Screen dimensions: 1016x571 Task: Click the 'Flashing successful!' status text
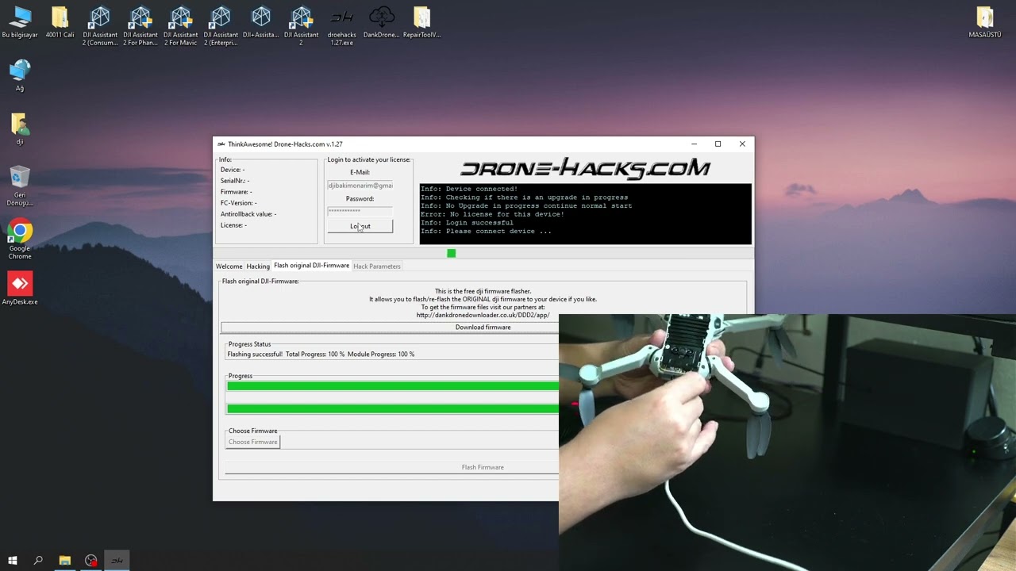coord(255,354)
